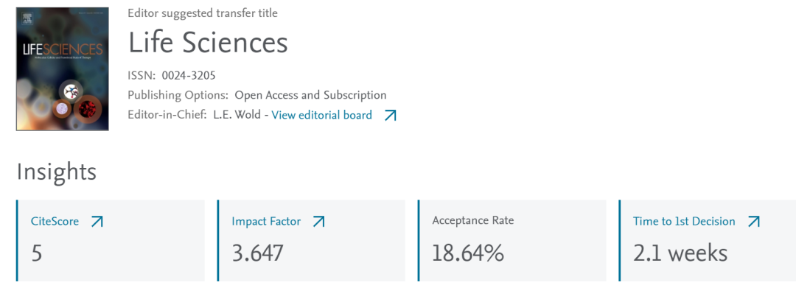Image resolution: width=796 pixels, height=288 pixels.
Task: Open the CiteScore link text
Action: [55, 222]
